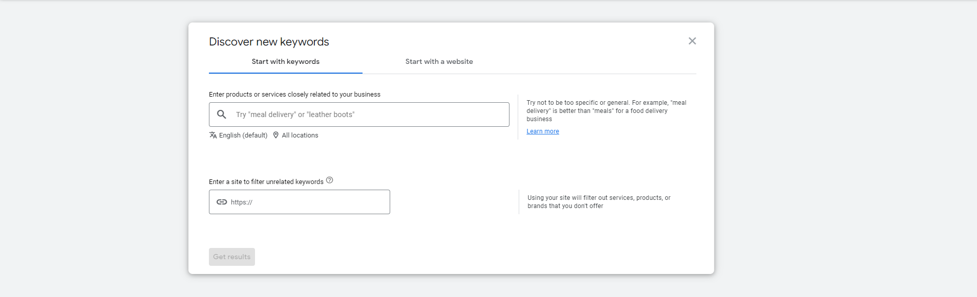977x297 pixels.
Task: Click the location pin icon
Action: (276, 135)
